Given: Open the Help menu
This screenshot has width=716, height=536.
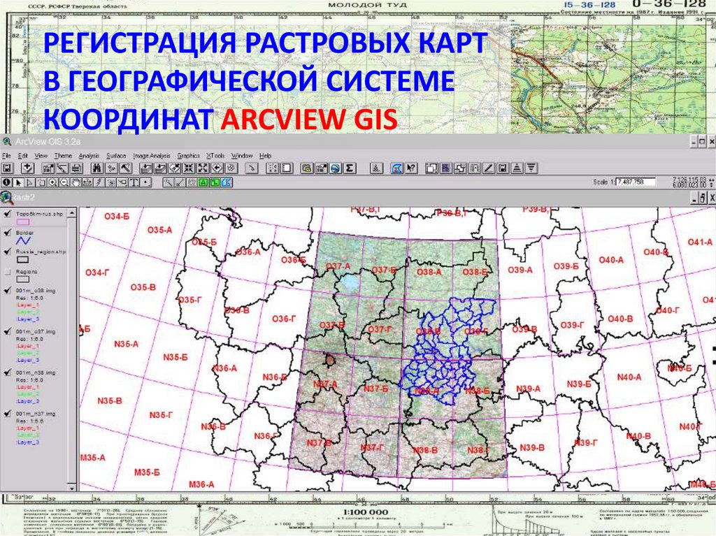Looking at the screenshot, I should tap(265, 156).
